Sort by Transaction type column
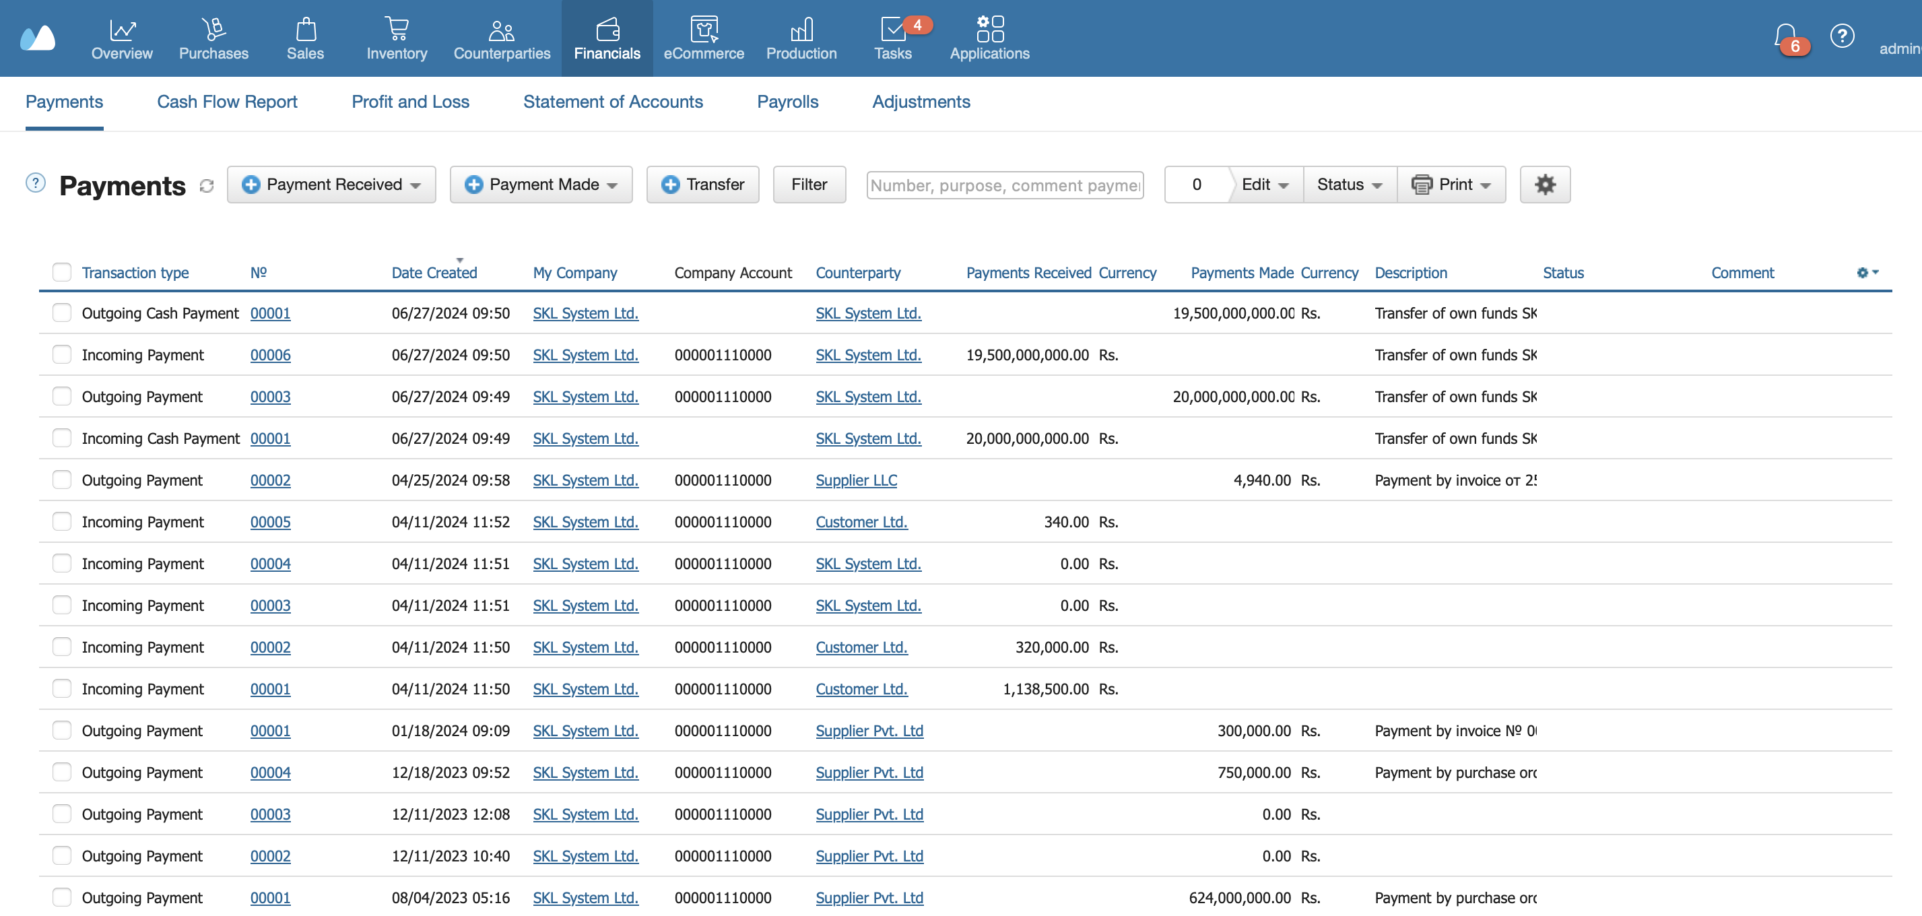The image size is (1922, 916). [x=135, y=273]
